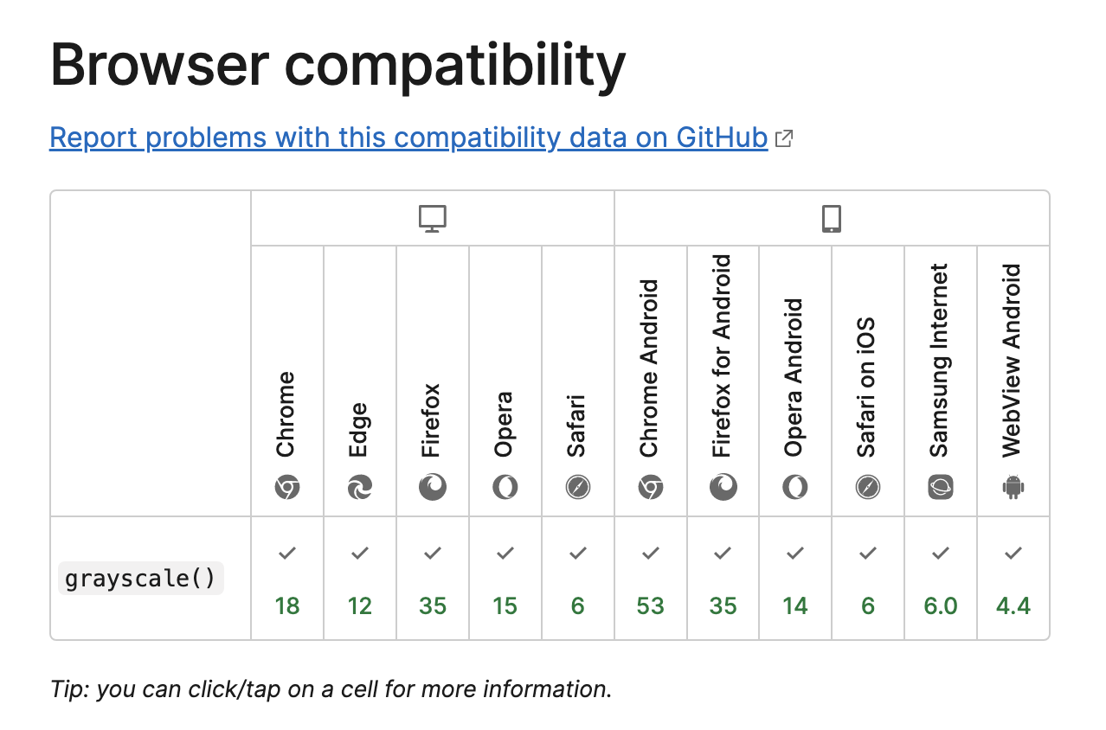Expand the Chrome Android 53 support cell
This screenshot has width=1106, height=730.
pos(651,579)
